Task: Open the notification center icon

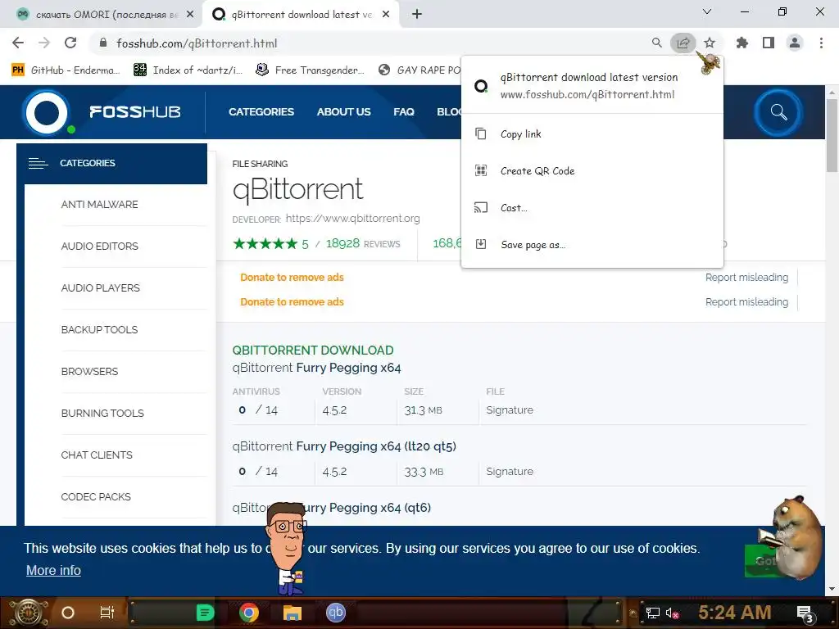Action: pos(805,614)
